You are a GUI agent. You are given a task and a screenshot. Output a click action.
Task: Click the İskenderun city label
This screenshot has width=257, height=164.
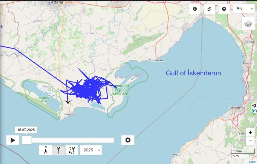pyautogui.click(x=237, y=108)
